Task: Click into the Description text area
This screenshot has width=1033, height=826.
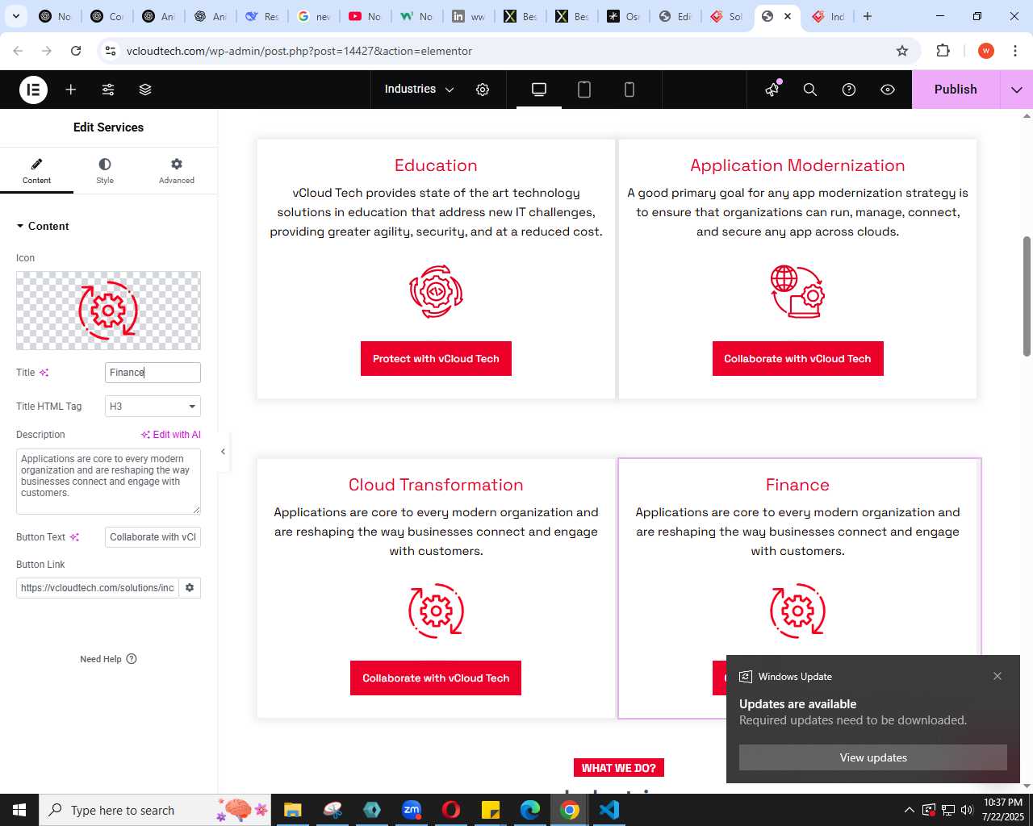Action: pyautogui.click(x=108, y=482)
